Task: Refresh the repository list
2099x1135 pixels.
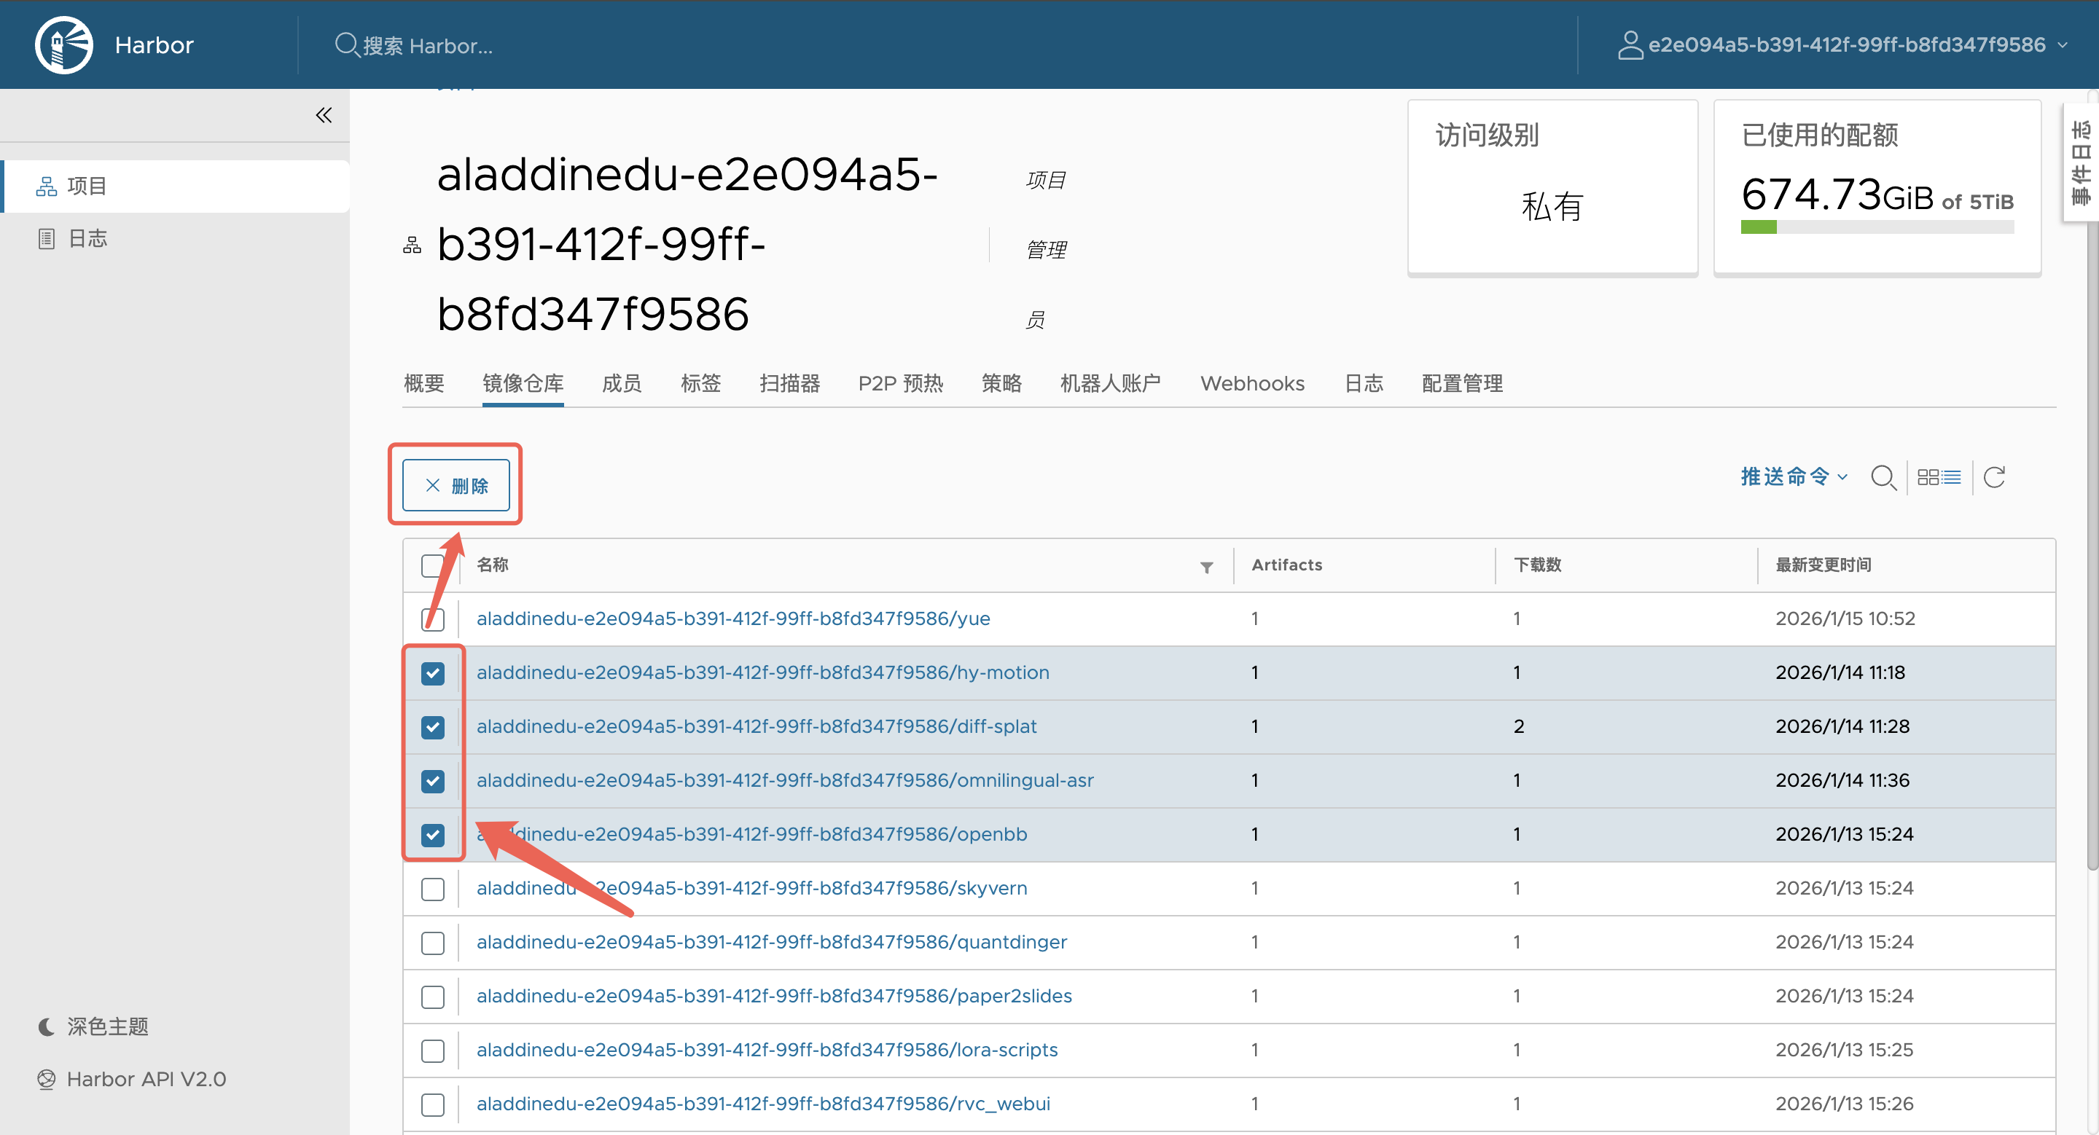Action: click(x=1994, y=477)
